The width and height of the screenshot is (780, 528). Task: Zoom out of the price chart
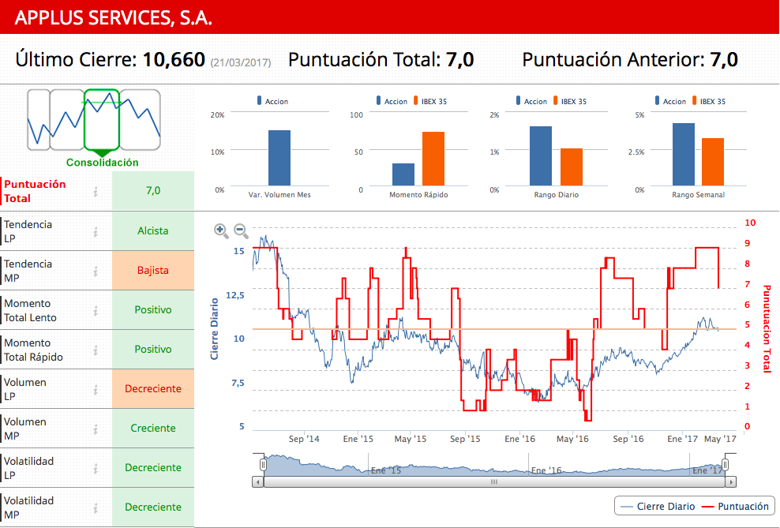click(241, 230)
